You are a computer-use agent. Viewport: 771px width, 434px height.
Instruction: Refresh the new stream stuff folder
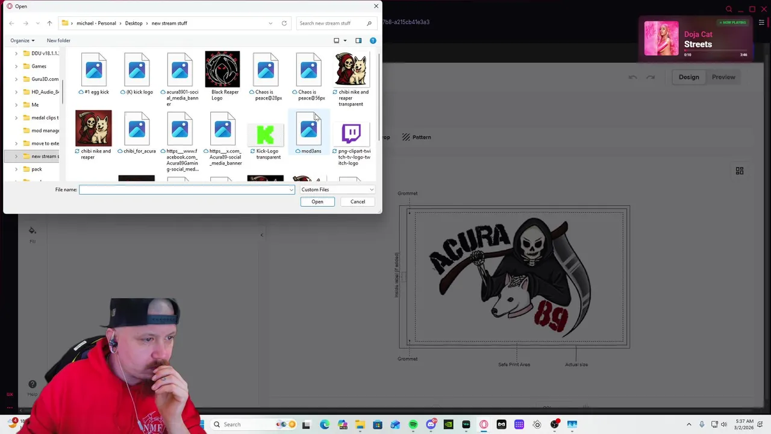(x=284, y=23)
